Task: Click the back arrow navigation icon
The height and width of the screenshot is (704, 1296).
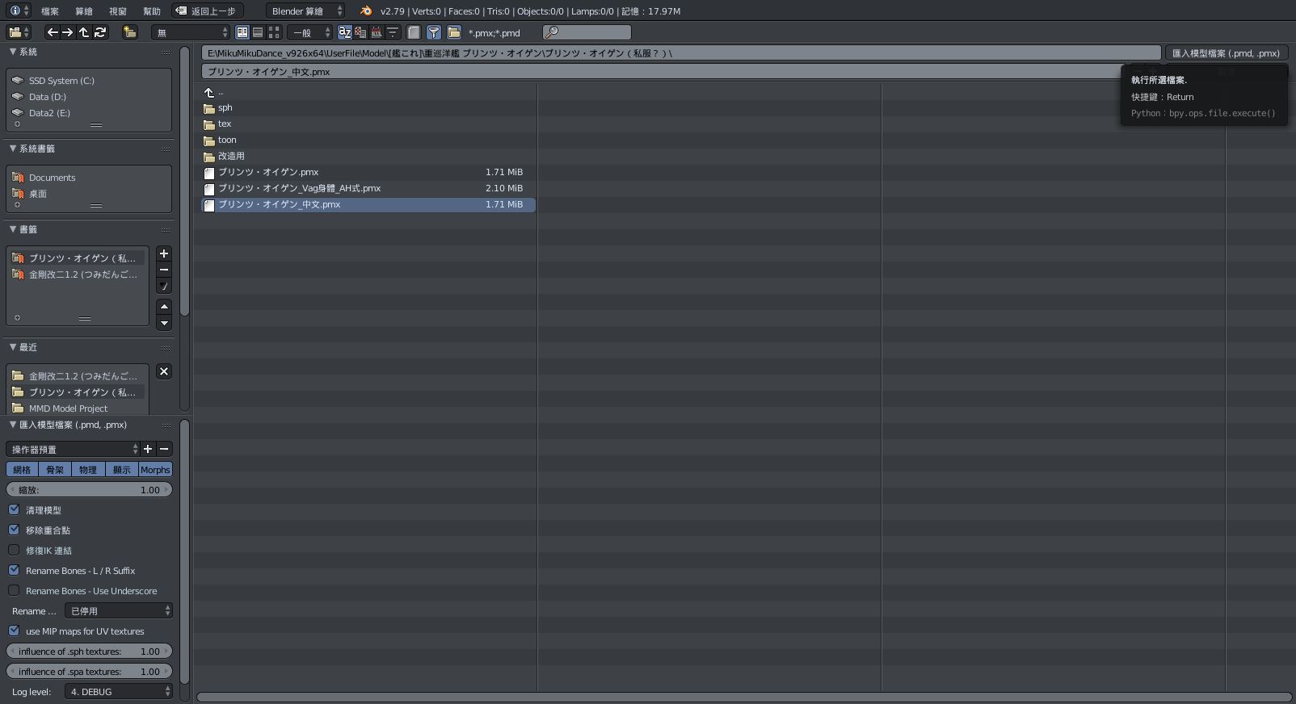Action: click(53, 32)
